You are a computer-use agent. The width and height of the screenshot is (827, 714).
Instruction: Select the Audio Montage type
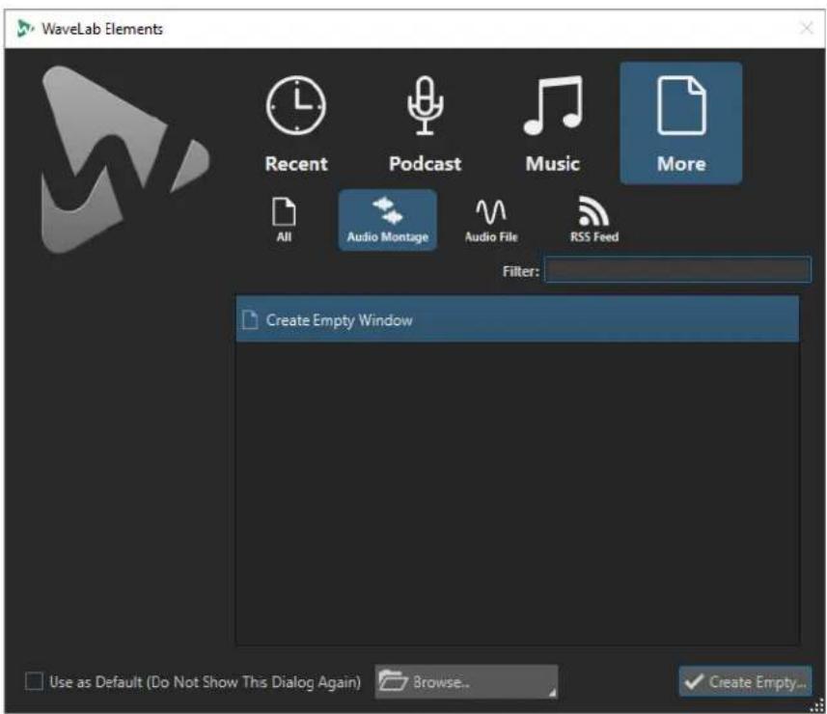388,220
